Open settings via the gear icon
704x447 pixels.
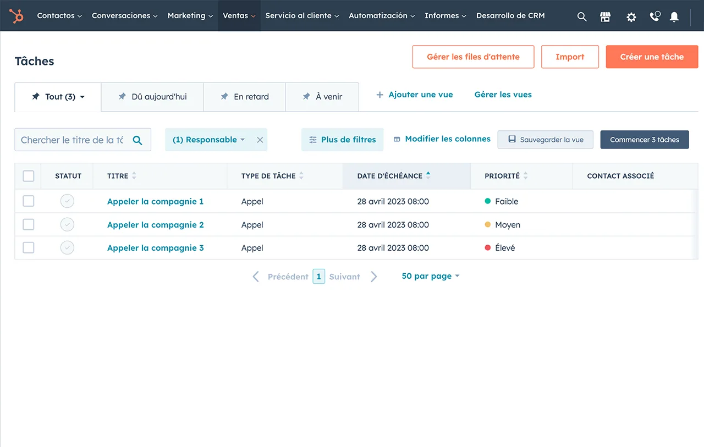point(631,17)
